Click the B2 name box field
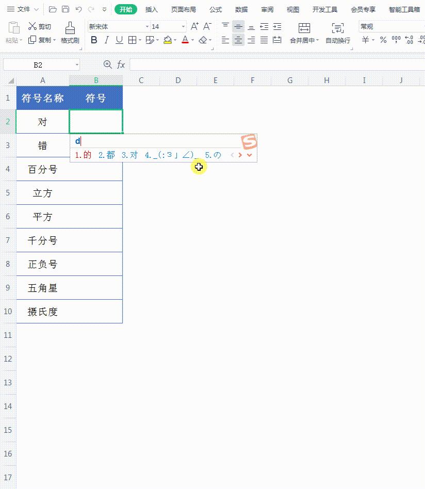The height and width of the screenshot is (489, 425). pyautogui.click(x=39, y=65)
